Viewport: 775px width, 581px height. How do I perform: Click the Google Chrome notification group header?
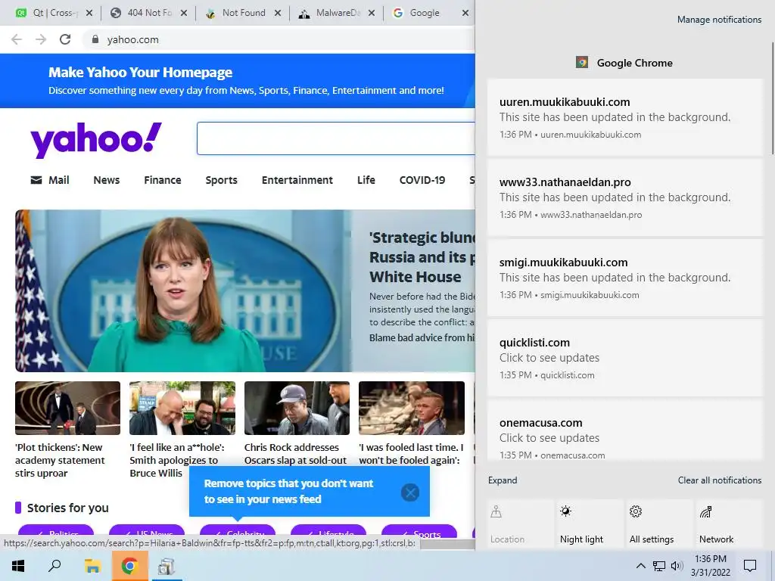(624, 63)
